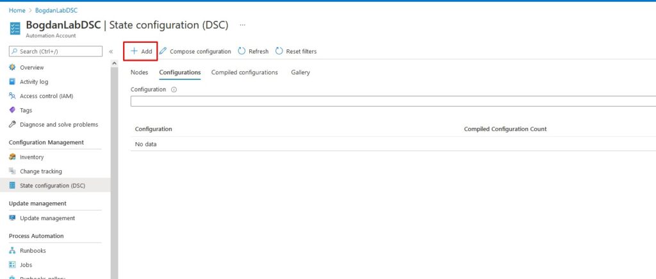The image size is (656, 279).
Task: Open the ellipsis more options beside title
Action: 242,25
